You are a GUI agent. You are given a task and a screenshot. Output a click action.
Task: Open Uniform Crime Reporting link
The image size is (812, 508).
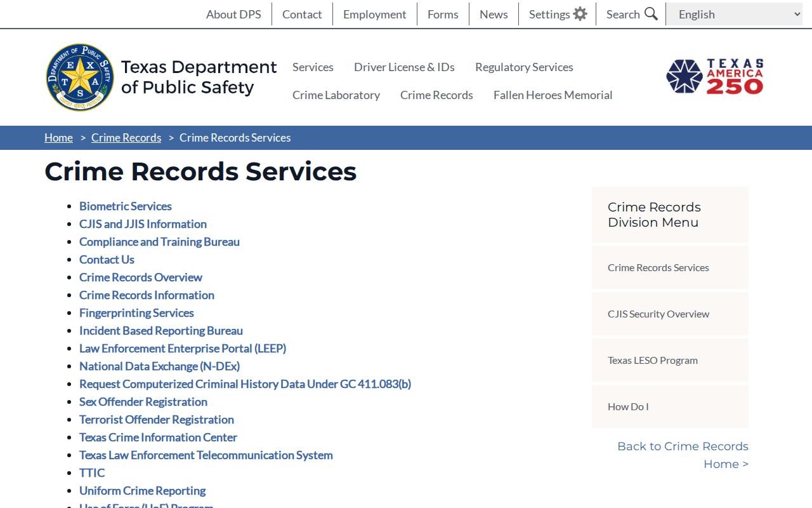142,490
